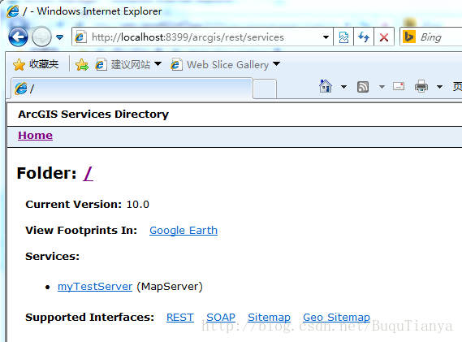Expand the feeds dropdown arrow
This screenshot has width=462, height=342.
382,87
